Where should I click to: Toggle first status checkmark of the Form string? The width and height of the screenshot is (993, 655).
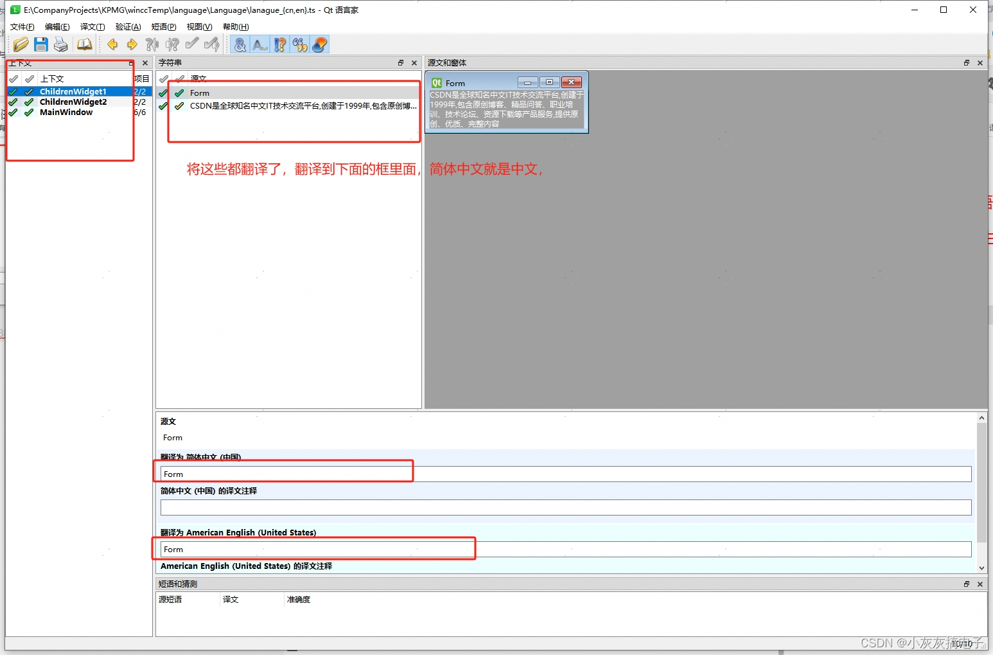tap(164, 93)
